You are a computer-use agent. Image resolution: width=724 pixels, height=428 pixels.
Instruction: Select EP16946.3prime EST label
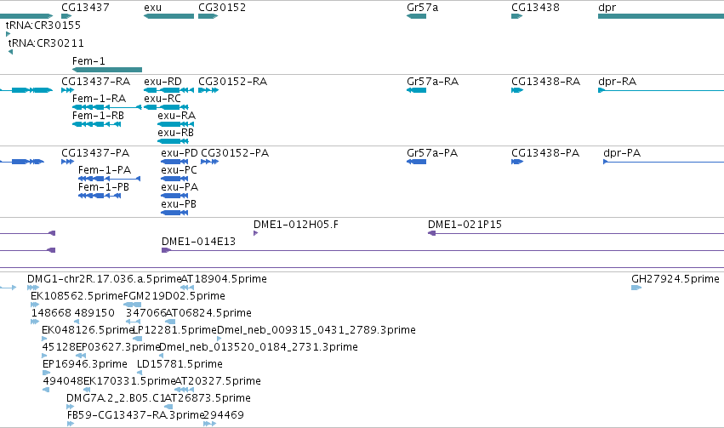(x=84, y=365)
